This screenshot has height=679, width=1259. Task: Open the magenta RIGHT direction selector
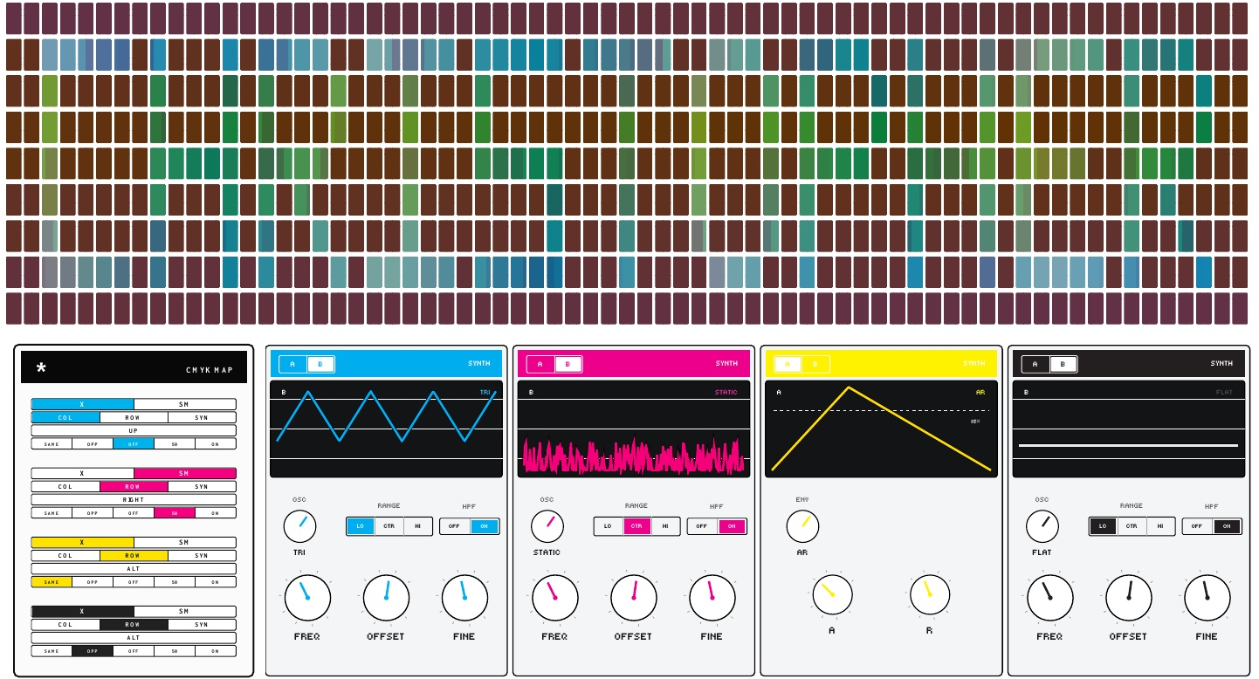point(134,499)
